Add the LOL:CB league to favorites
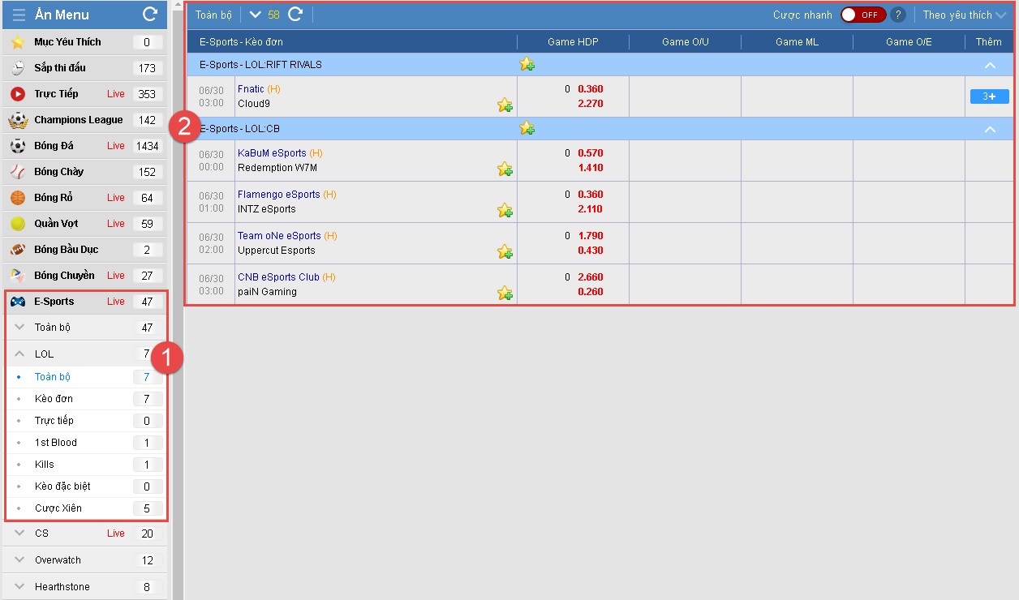Image resolution: width=1019 pixels, height=600 pixels. click(527, 128)
